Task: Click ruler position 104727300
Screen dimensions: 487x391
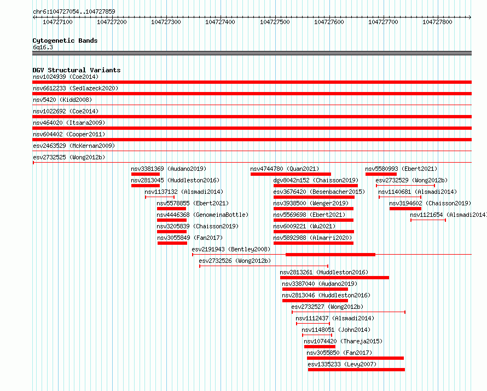Action: [x=166, y=22]
